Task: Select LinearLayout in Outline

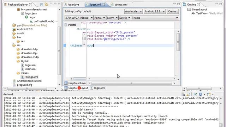Action: click(x=199, y=10)
